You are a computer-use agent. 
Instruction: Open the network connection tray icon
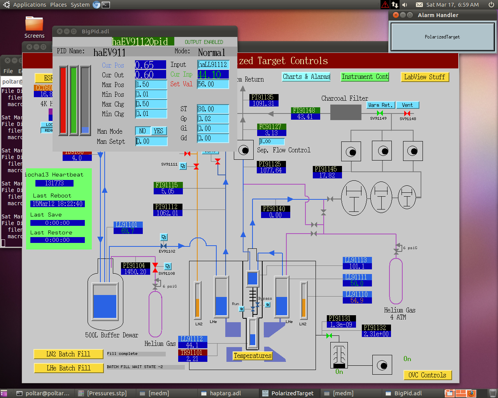point(395,5)
